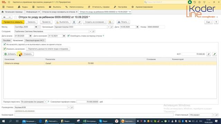
Task: Open Создать на основании dropdown
Action: (95, 22)
